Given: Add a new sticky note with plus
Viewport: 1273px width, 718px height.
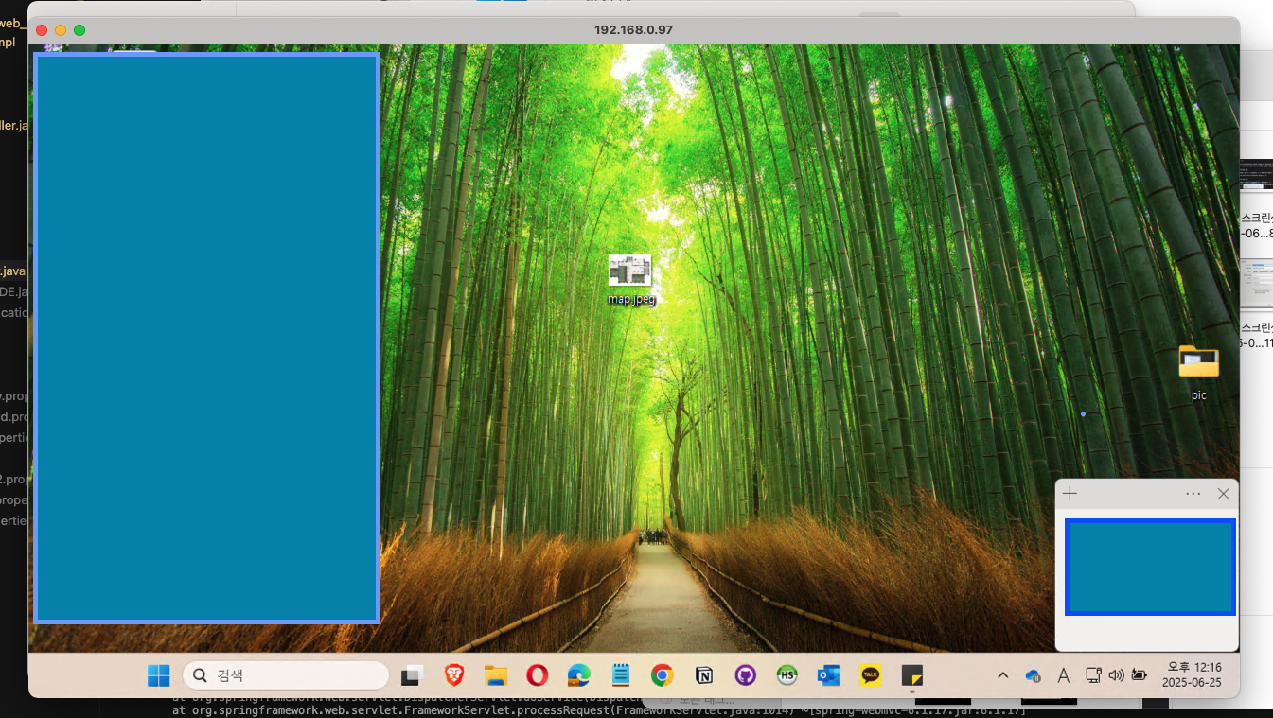Looking at the screenshot, I should point(1070,494).
